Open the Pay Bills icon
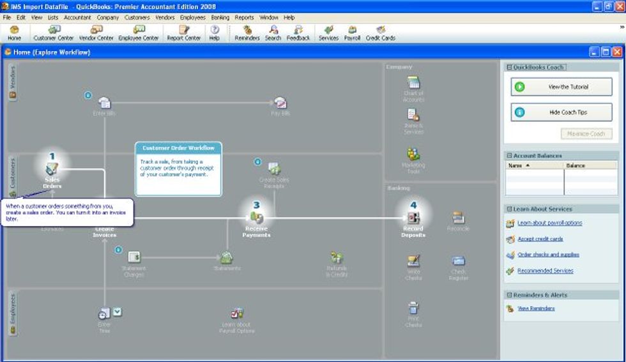Screen dimensions: 626x362 pos(280,103)
